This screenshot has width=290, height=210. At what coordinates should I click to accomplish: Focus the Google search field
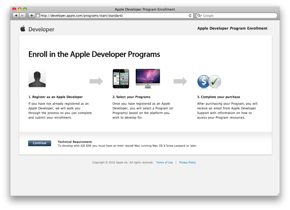click(237, 16)
